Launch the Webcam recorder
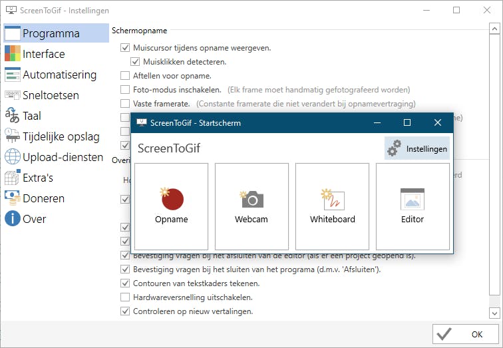This screenshot has height=348, width=503. tap(251, 206)
